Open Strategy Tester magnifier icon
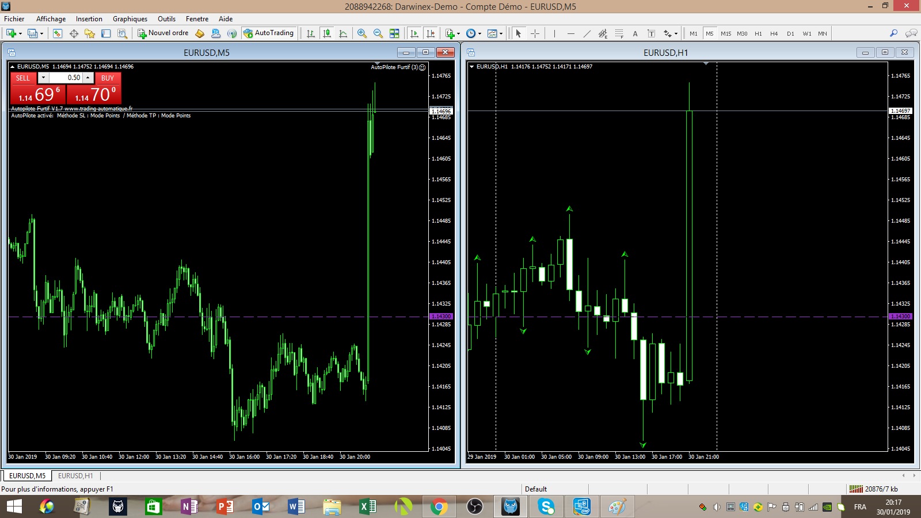Viewport: 921px width, 518px height. [x=122, y=33]
